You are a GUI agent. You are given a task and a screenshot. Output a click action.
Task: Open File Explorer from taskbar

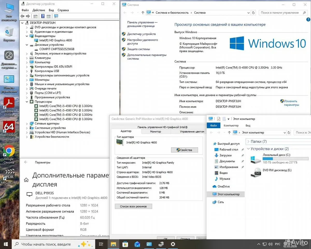(x=113, y=244)
